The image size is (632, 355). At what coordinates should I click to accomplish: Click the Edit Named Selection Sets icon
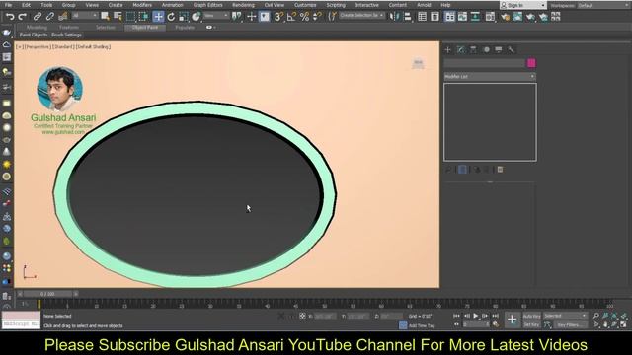[x=332, y=17]
